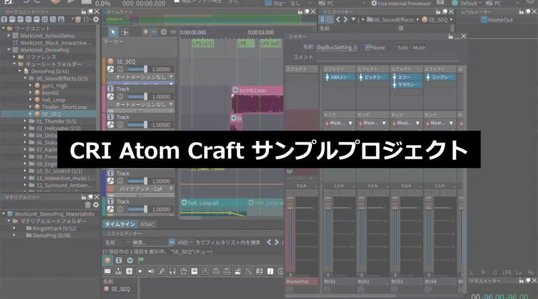Click Use Internal Previewer in top bar
538x299 pixels.
pyautogui.click(x=401, y=3)
